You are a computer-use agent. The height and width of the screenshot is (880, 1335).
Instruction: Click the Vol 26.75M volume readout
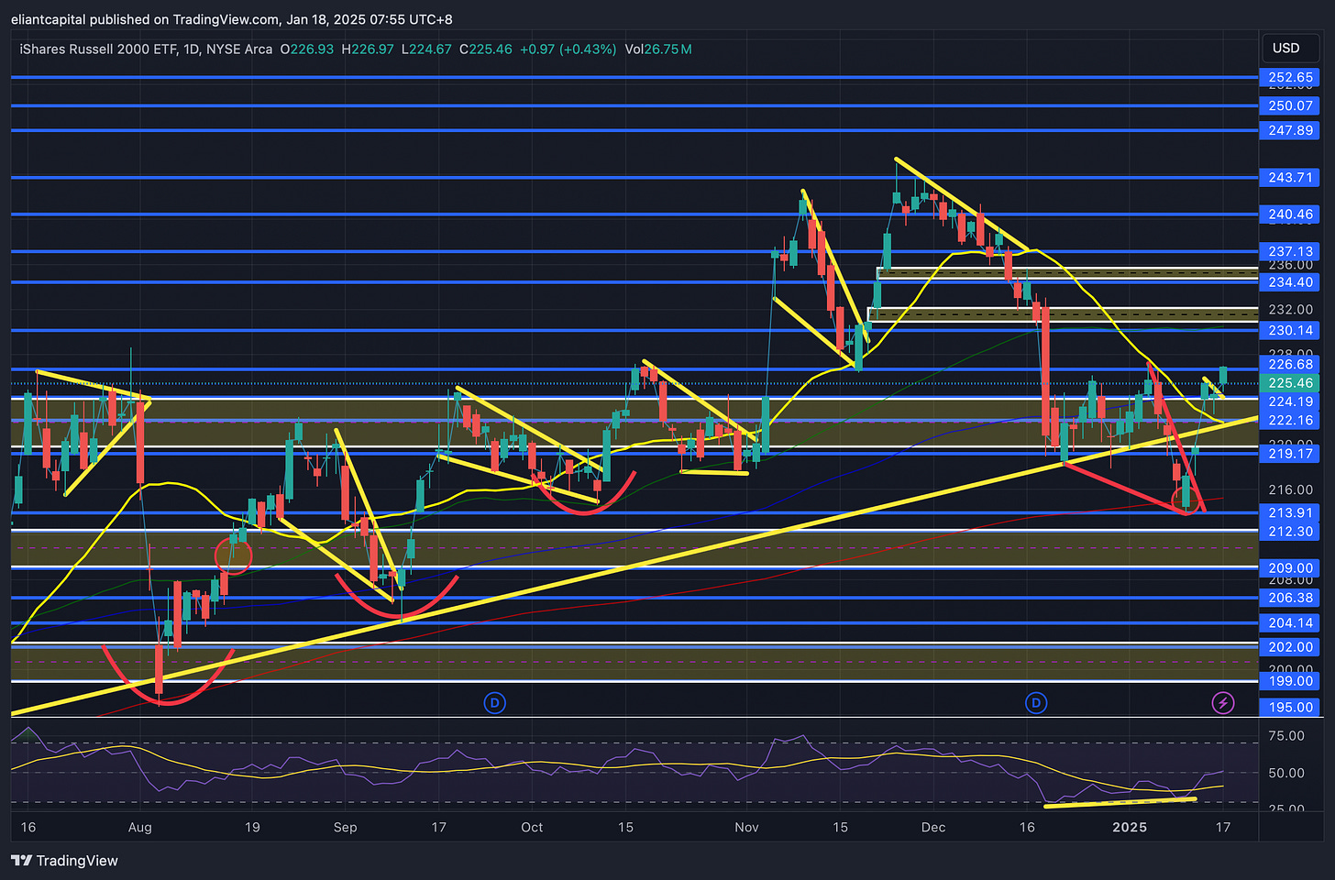tap(658, 49)
